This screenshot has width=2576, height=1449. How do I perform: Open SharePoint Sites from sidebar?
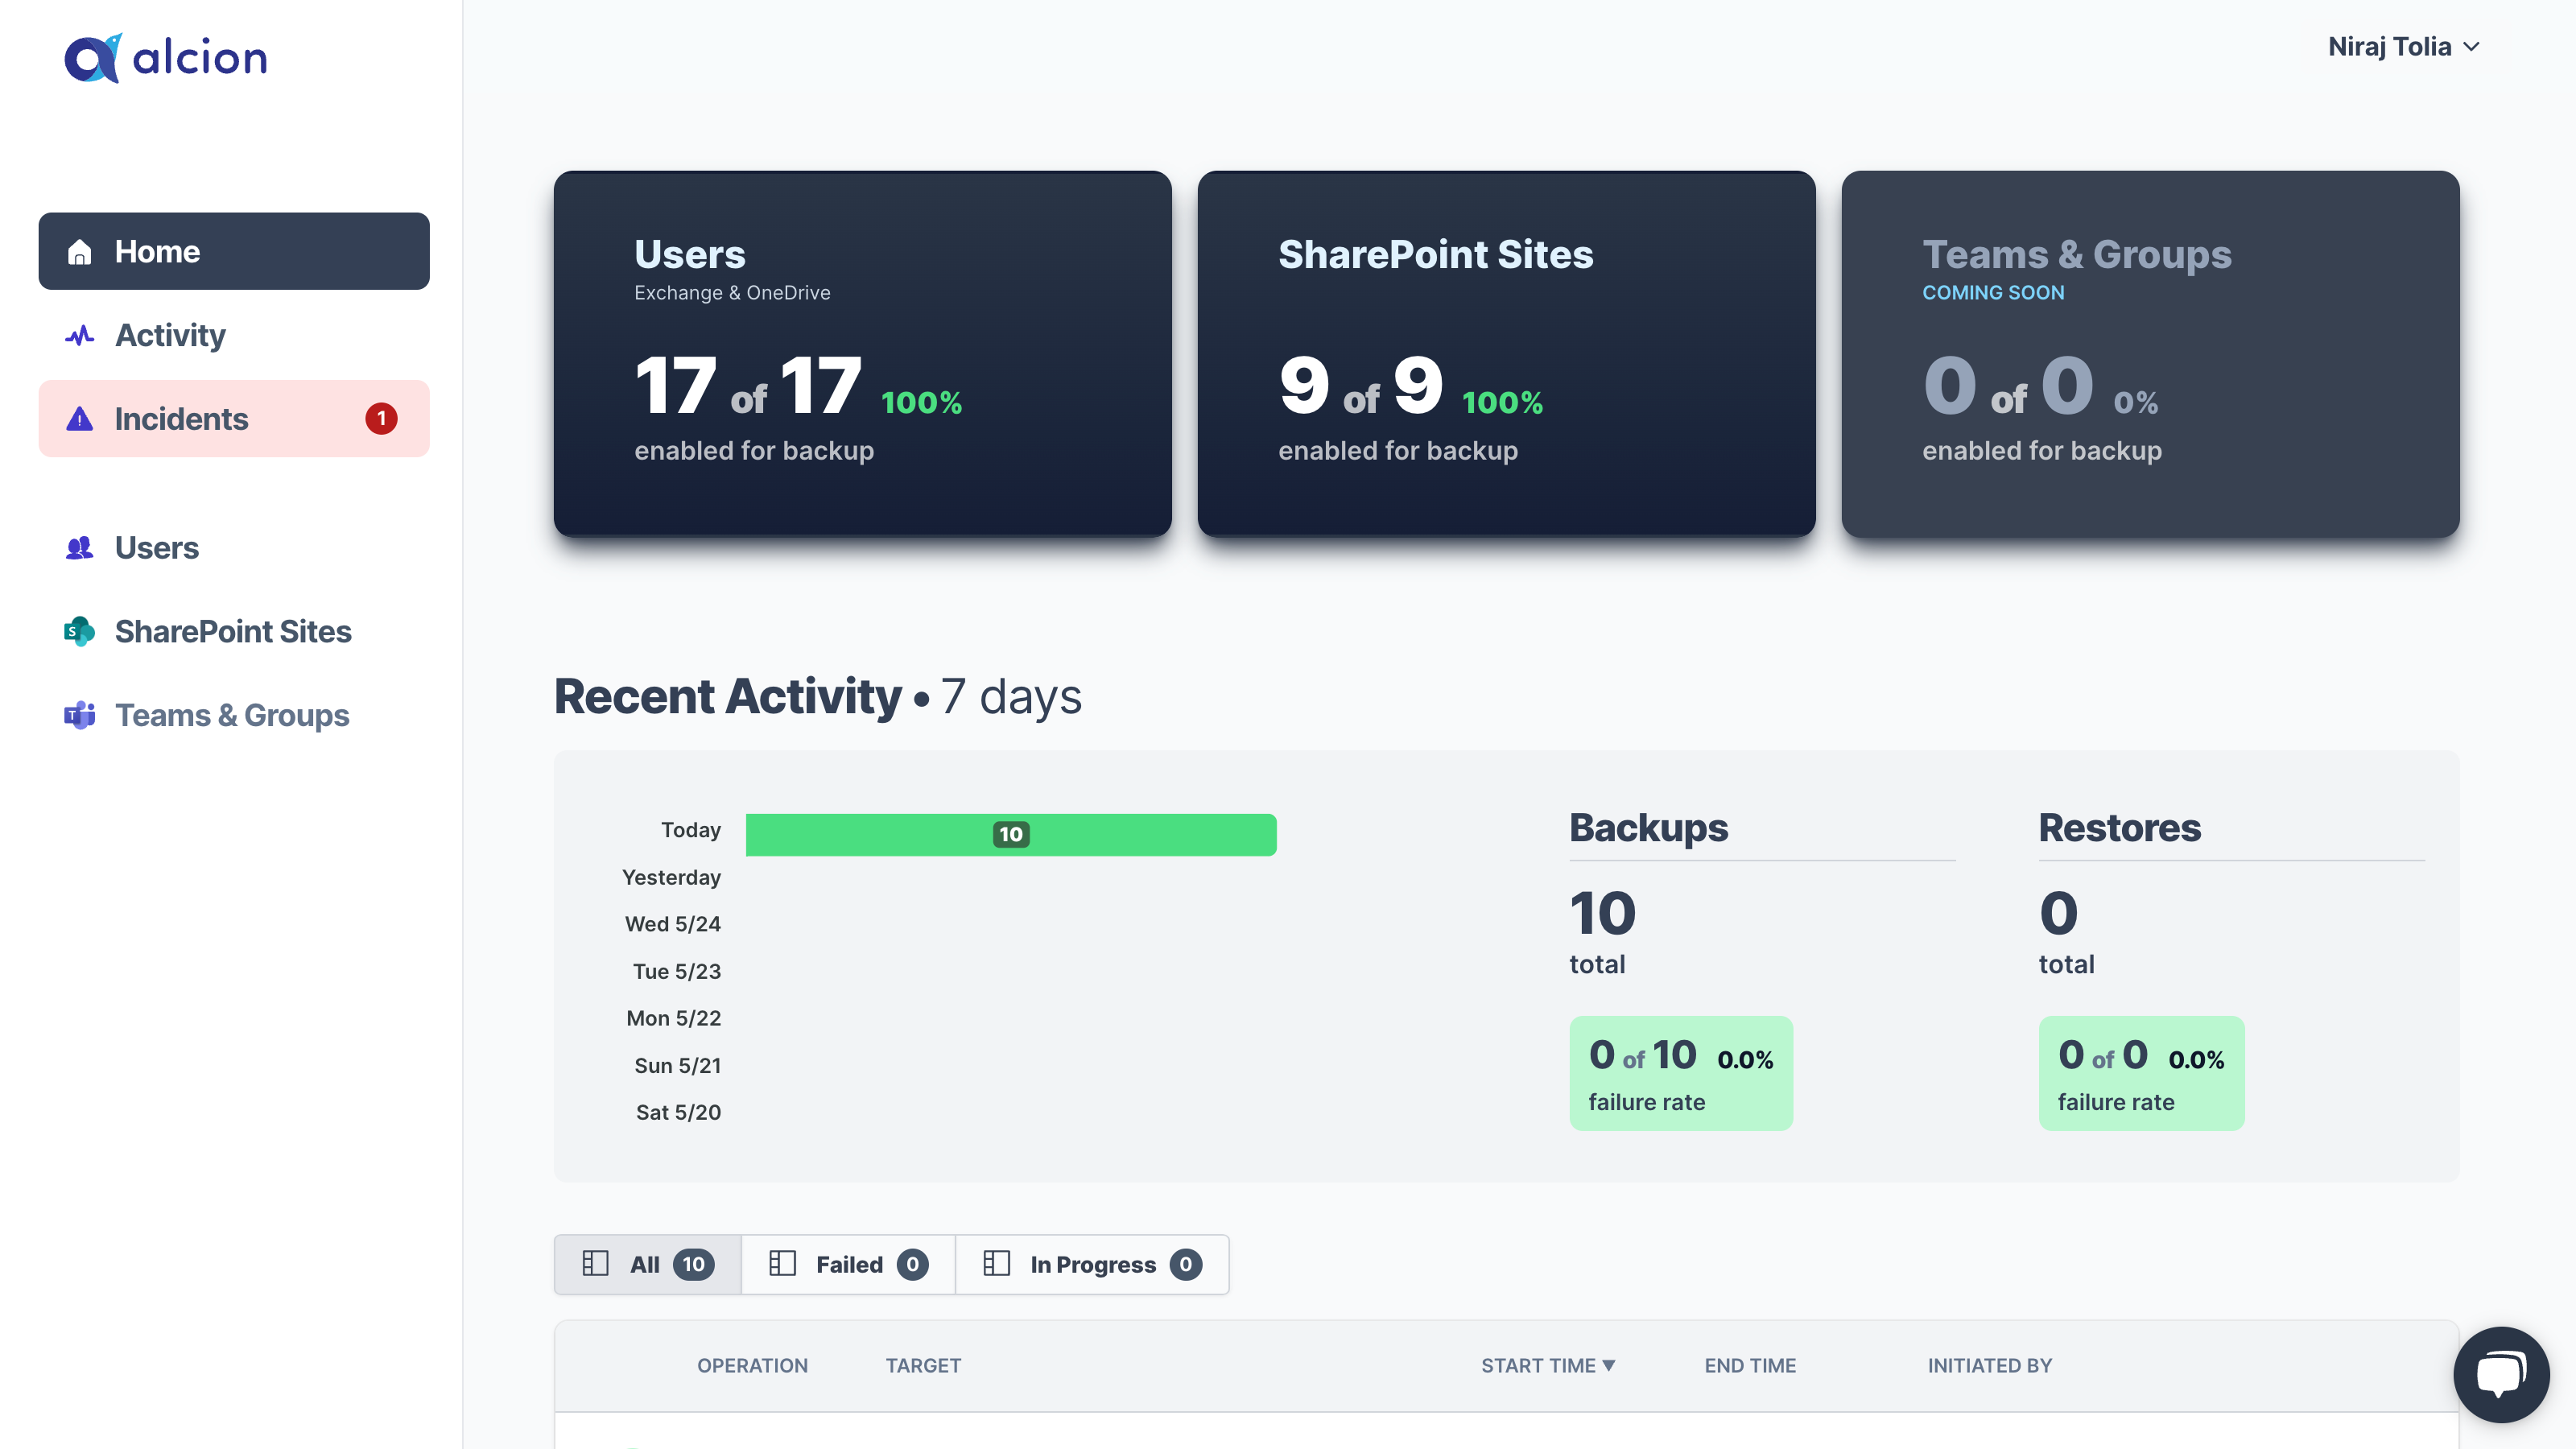(234, 632)
